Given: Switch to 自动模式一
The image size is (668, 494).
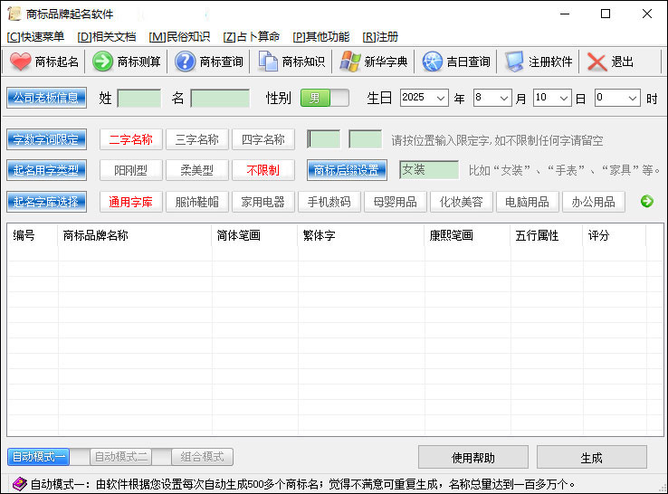Looking at the screenshot, I should 39,457.
